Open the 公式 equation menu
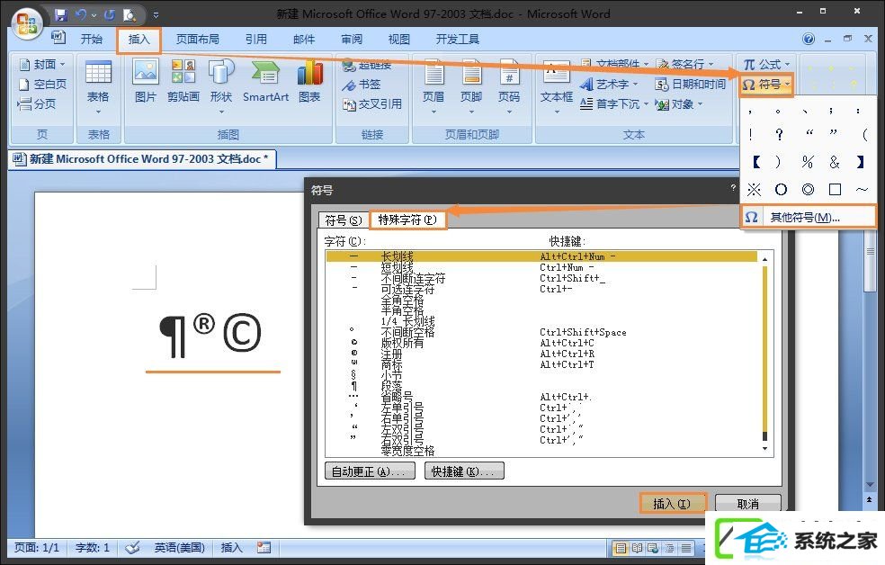The image size is (885, 565). click(766, 65)
